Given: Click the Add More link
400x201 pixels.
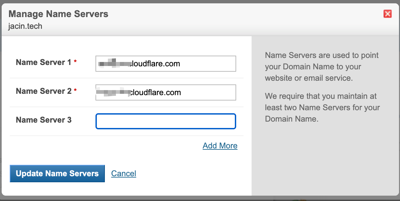Looking at the screenshot, I should coord(220,146).
